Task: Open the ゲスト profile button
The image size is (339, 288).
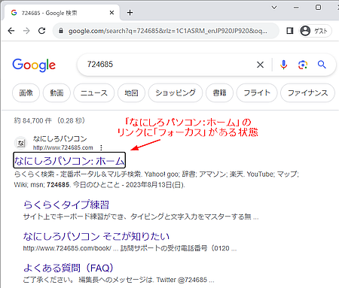Action: pos(316,31)
